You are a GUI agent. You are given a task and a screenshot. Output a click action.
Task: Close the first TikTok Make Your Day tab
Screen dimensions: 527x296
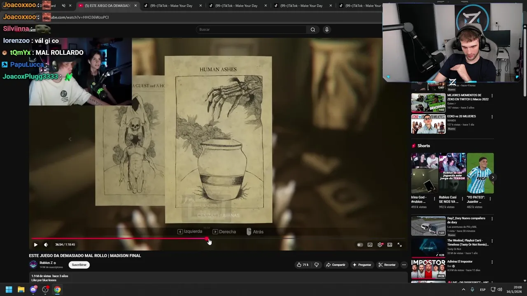point(201,6)
